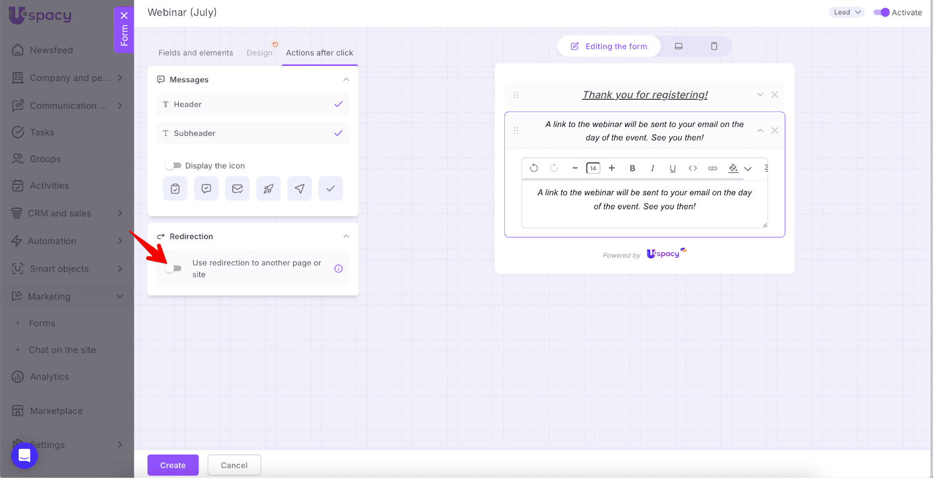The image size is (933, 478).
Task: Pick the envelope message icon
Action: click(x=237, y=189)
